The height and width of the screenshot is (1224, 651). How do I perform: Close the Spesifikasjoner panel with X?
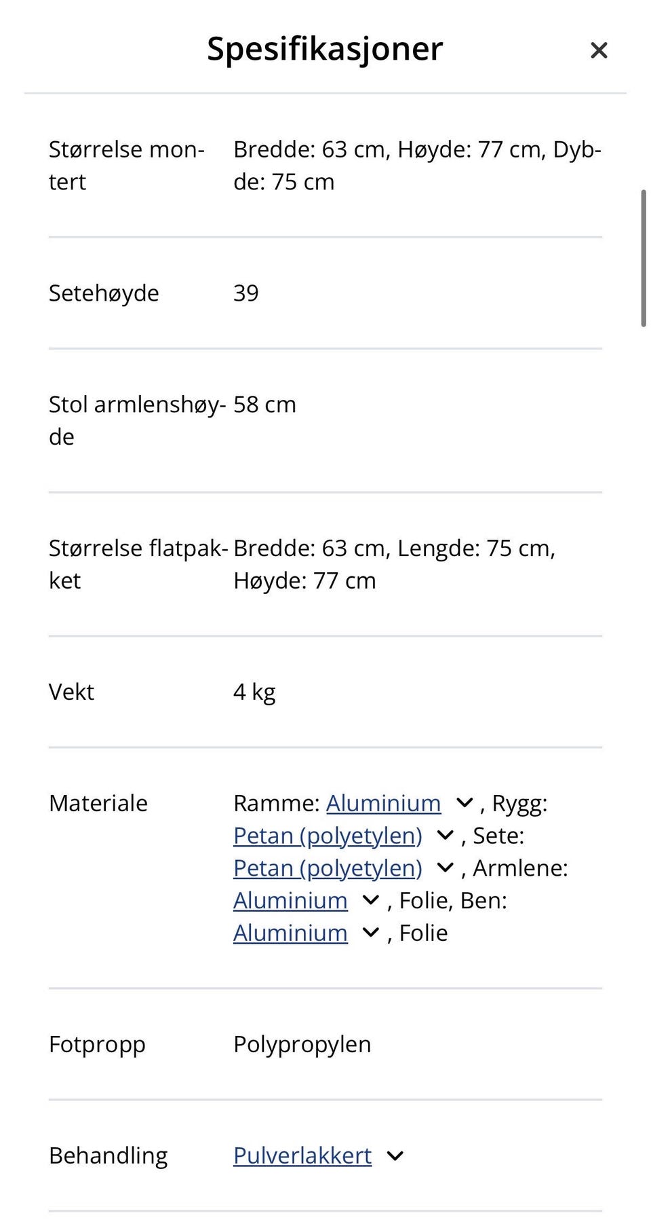(598, 50)
